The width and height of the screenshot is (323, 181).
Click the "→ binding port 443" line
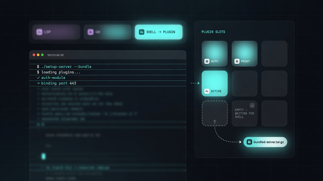(x=108, y=83)
